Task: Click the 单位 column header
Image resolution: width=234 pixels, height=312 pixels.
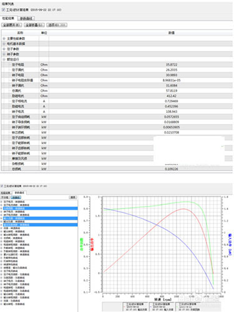Action: coord(44,33)
